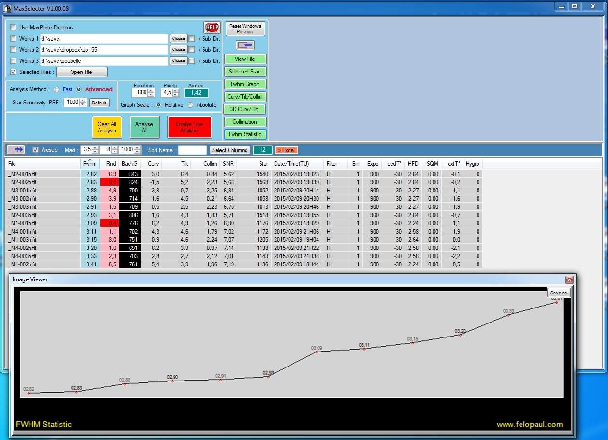Export the list with Excel button

[x=287, y=150]
